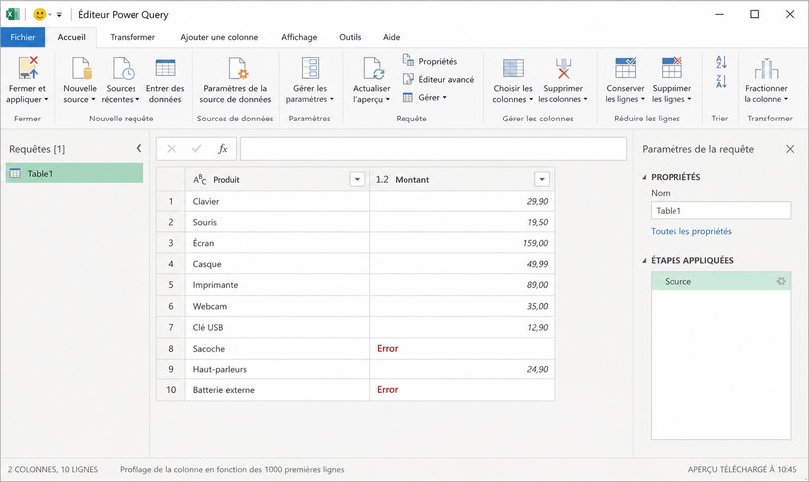Select Table1 query in Requêtes list
Viewport: 809px width, 482px height.
coord(75,173)
